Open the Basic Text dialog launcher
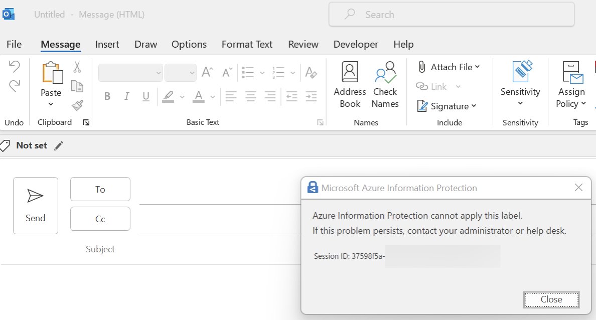This screenshot has height=320, width=596. click(x=321, y=122)
